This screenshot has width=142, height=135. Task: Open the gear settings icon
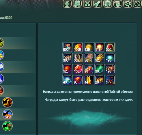(x=128, y=4)
